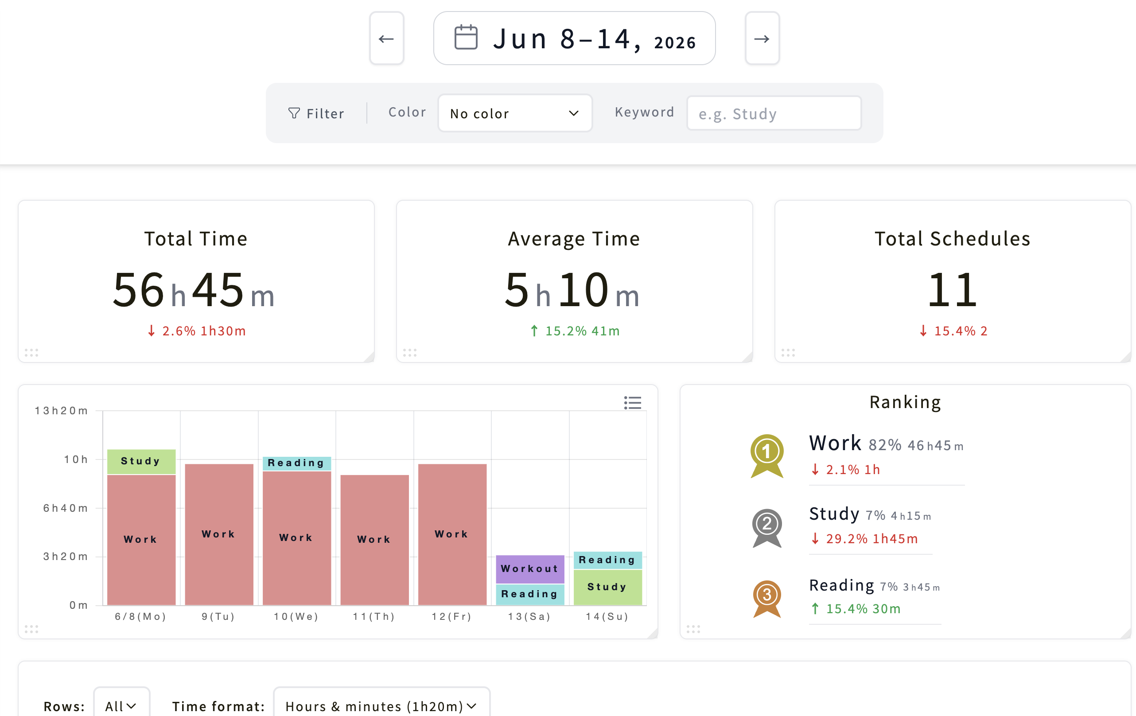Click the 5h10m Average Time value
The image size is (1136, 716).
(572, 290)
